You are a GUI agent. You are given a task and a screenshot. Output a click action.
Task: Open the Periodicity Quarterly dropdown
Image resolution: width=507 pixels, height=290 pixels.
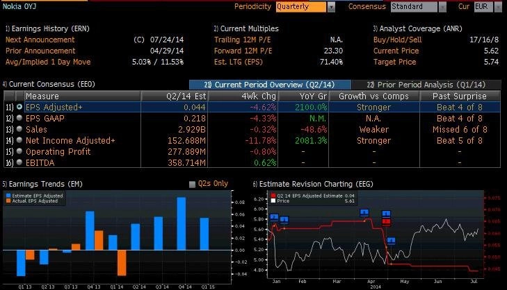(332, 7)
